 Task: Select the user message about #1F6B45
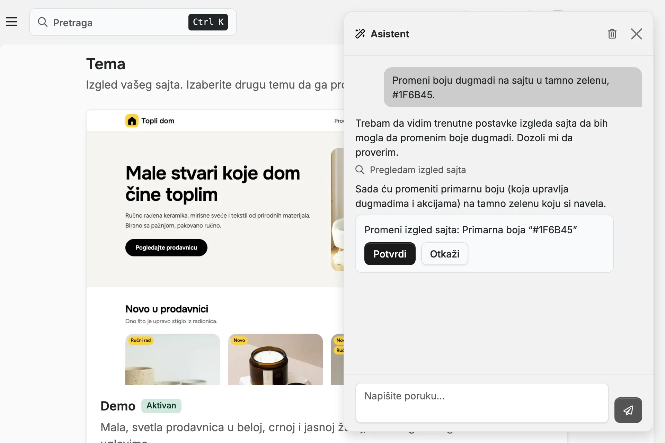click(x=513, y=87)
